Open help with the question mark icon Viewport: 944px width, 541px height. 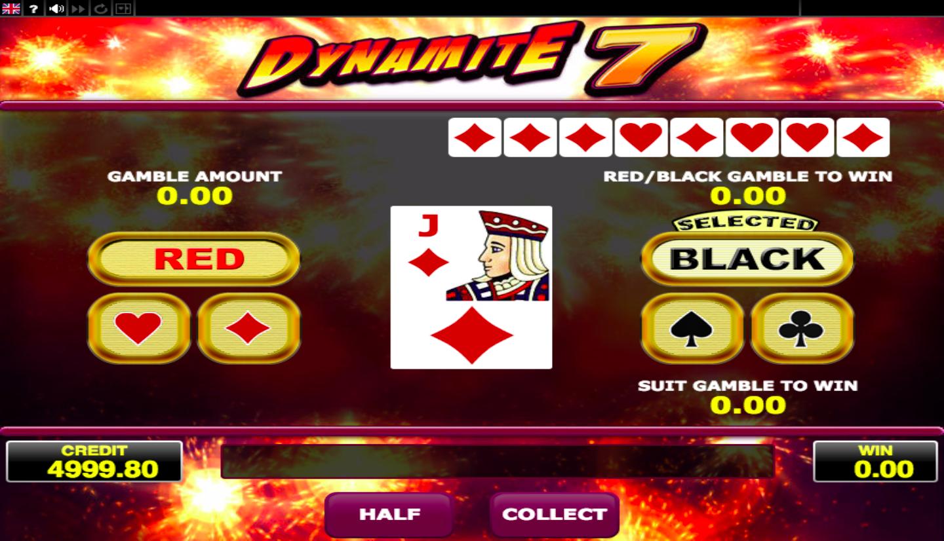34,9
